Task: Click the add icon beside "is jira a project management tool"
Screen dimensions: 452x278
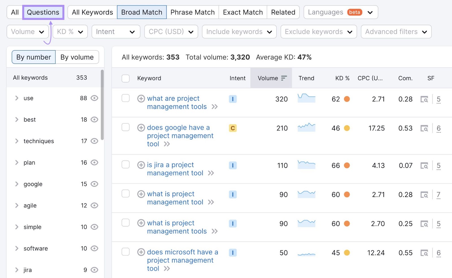Action: [x=141, y=165]
